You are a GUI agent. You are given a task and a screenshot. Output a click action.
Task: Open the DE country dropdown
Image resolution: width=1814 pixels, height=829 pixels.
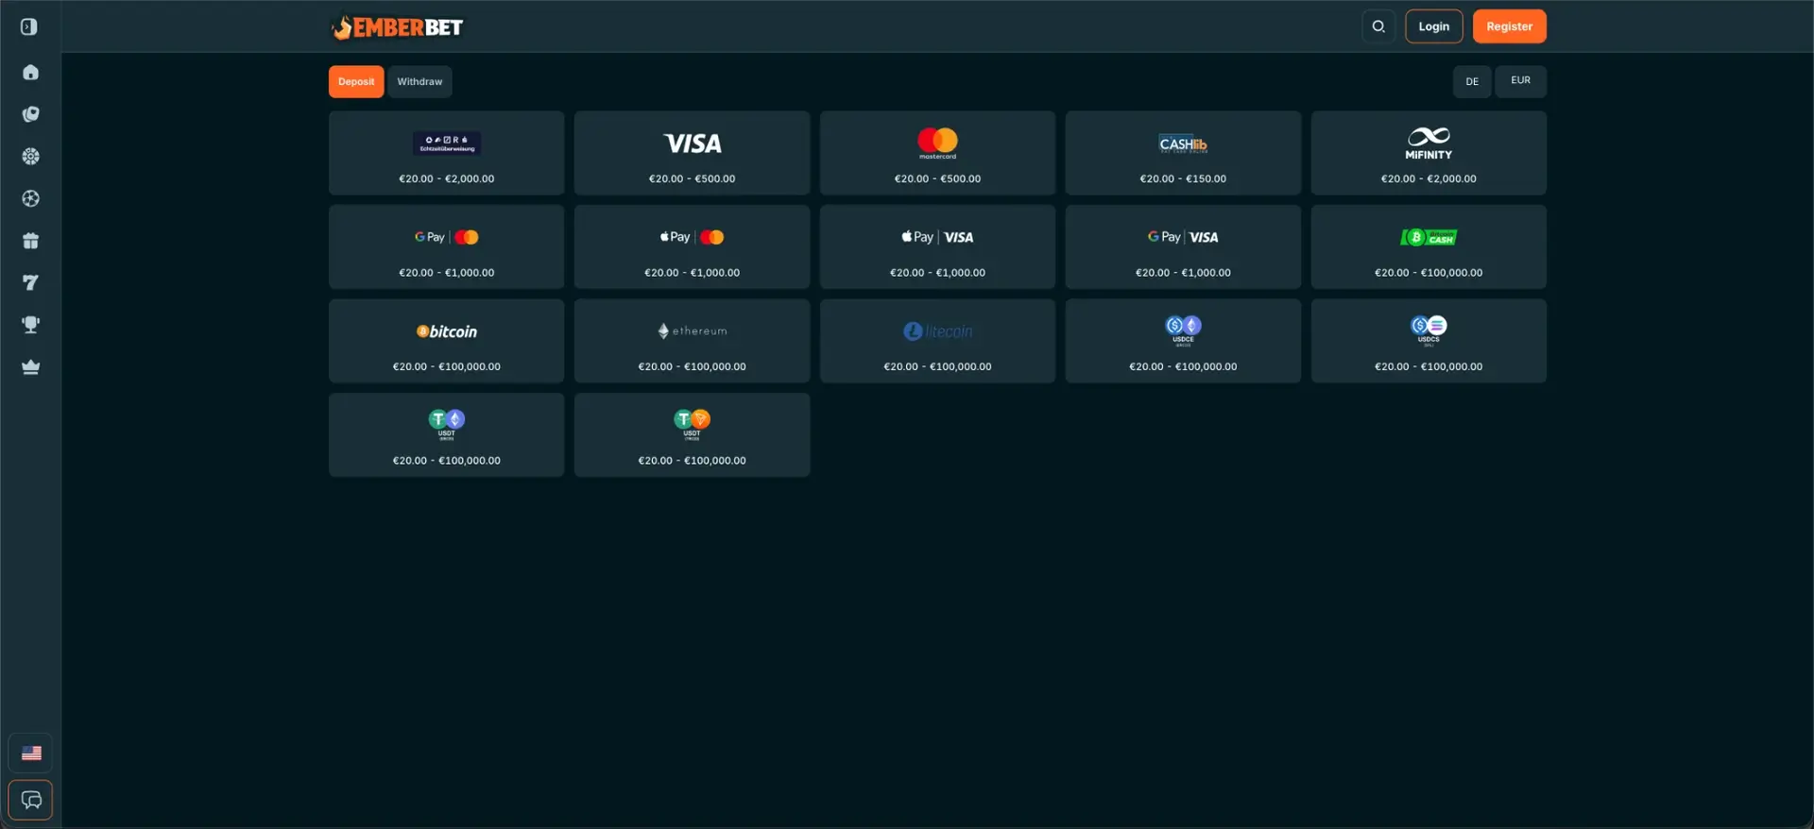pyautogui.click(x=1472, y=81)
